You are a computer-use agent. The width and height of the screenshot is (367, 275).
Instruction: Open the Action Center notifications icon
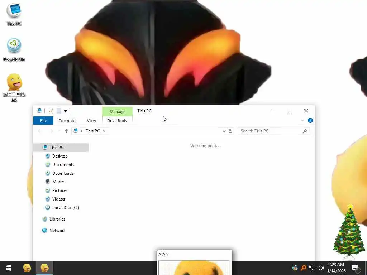coord(356,268)
